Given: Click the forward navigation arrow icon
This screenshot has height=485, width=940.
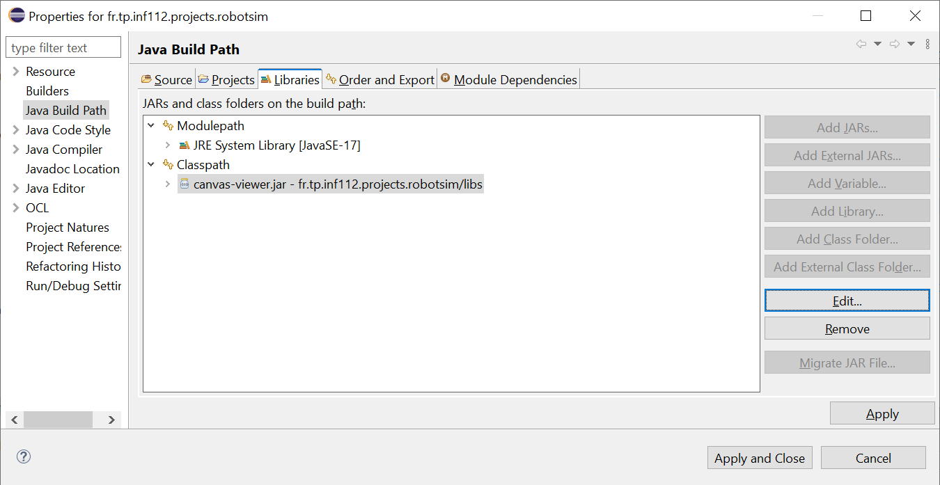Looking at the screenshot, I should point(895,44).
